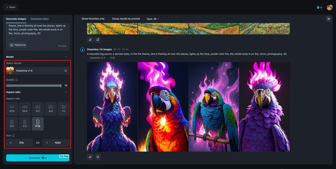Screen dimensions: 336x169
Task: Switch to the Generate images tab
Action: pos(16,19)
